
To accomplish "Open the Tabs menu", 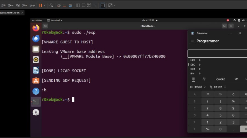I will pyautogui.click(x=25, y=5).
